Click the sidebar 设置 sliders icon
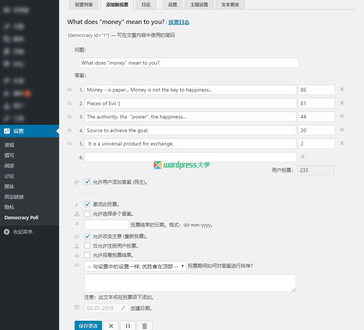This screenshot has width=364, height=330. (x=7, y=131)
